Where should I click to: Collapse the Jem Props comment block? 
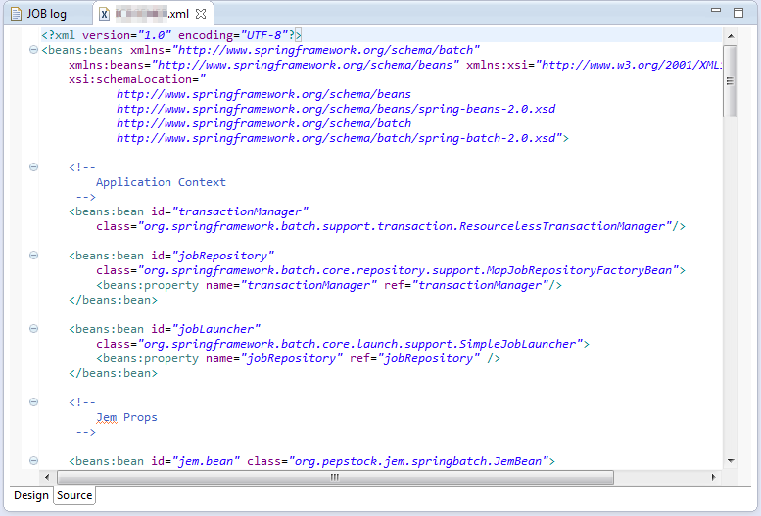tap(33, 401)
